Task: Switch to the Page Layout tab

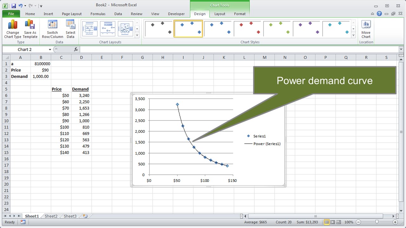Action: [72, 14]
